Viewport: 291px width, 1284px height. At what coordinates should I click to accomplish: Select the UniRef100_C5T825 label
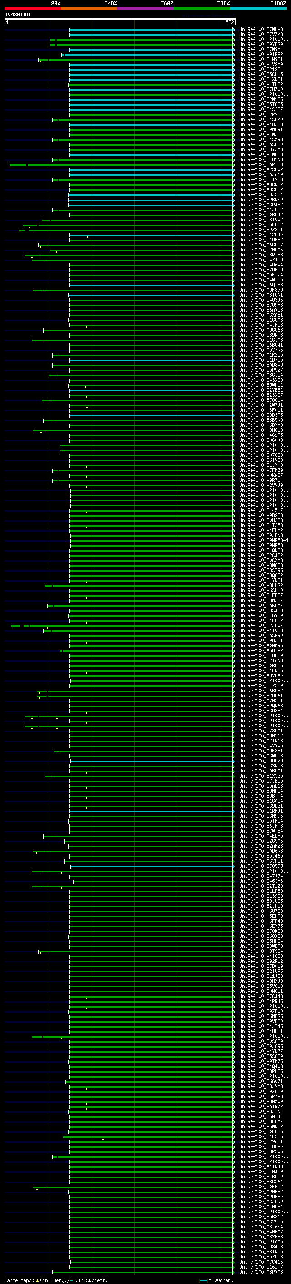(261, 104)
